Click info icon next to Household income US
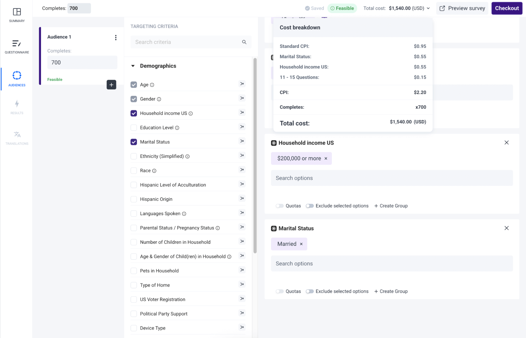 coord(191,114)
